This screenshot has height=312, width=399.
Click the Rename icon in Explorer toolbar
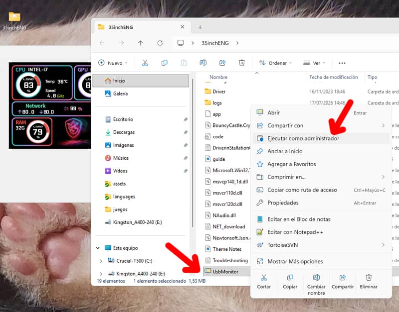point(203,63)
